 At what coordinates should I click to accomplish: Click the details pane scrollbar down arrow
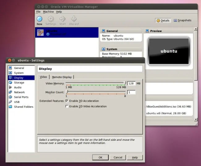click(x=196, y=119)
